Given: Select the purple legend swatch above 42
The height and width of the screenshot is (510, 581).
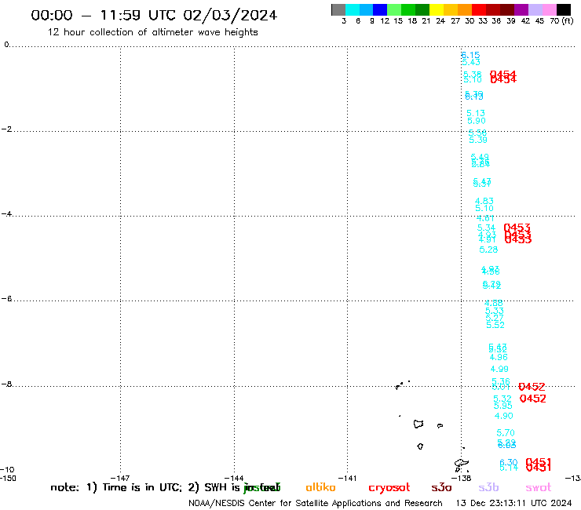Looking at the screenshot, I should click(521, 9).
